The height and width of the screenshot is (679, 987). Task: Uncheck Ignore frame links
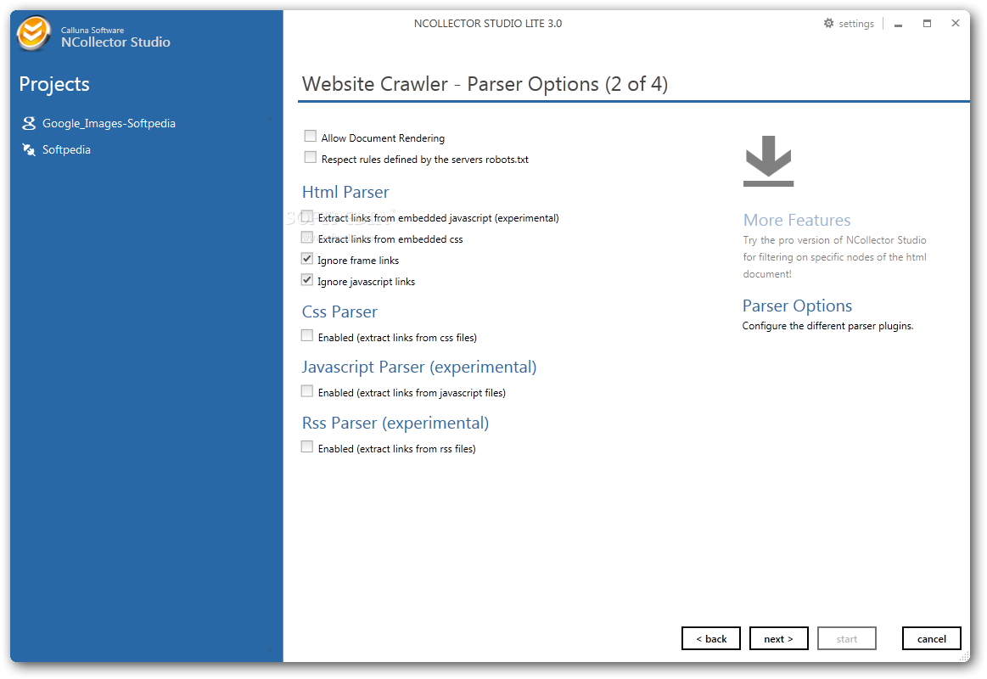[307, 259]
